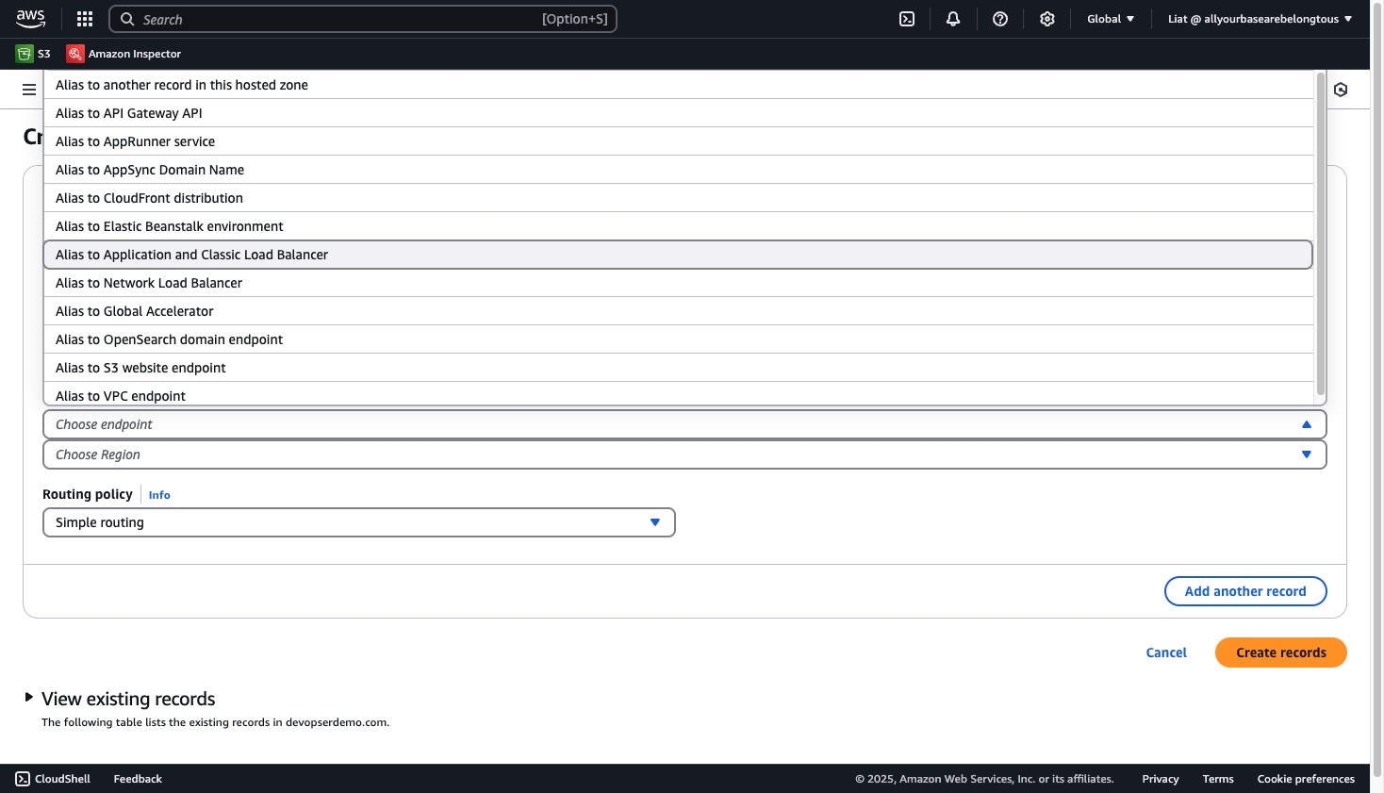Image resolution: width=1384 pixels, height=793 pixels.
Task: Select Alias to Network Load Balancer
Action: [x=678, y=283]
